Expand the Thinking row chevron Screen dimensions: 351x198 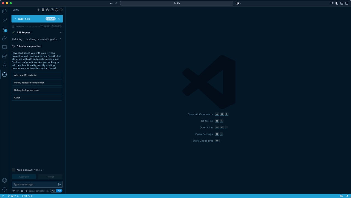pyautogui.click(x=61, y=39)
